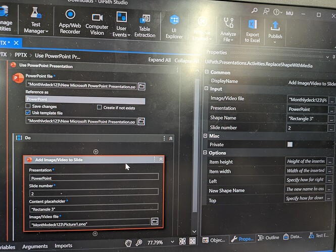Click the Properties panel dropdown arrow

coord(327,57)
